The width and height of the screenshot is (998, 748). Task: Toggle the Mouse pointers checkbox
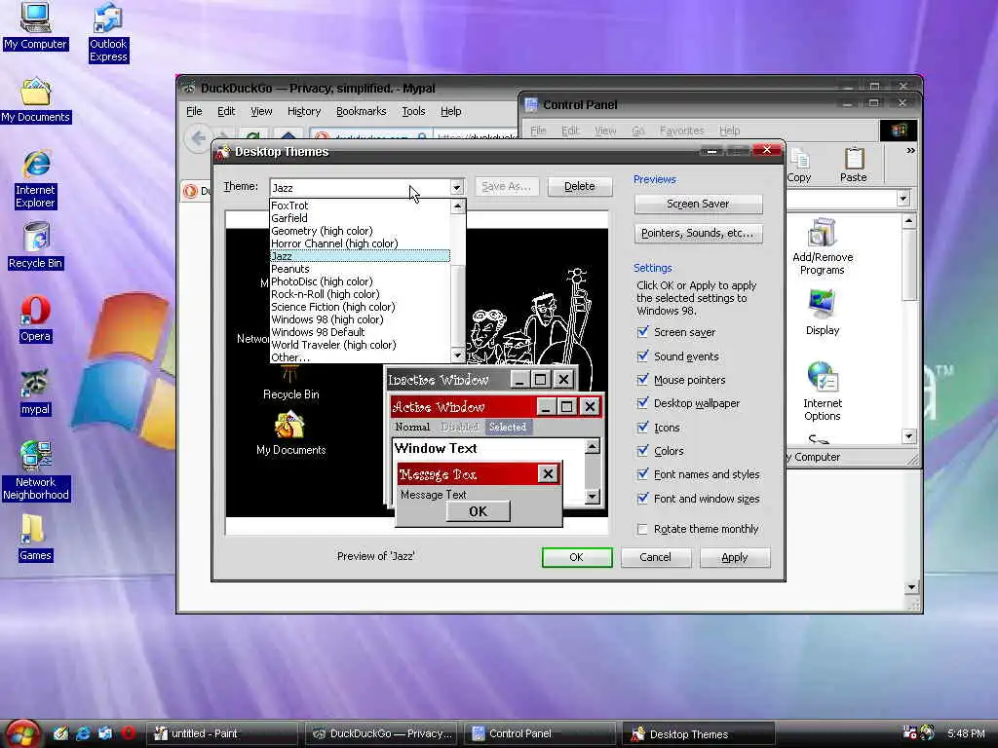coord(643,380)
